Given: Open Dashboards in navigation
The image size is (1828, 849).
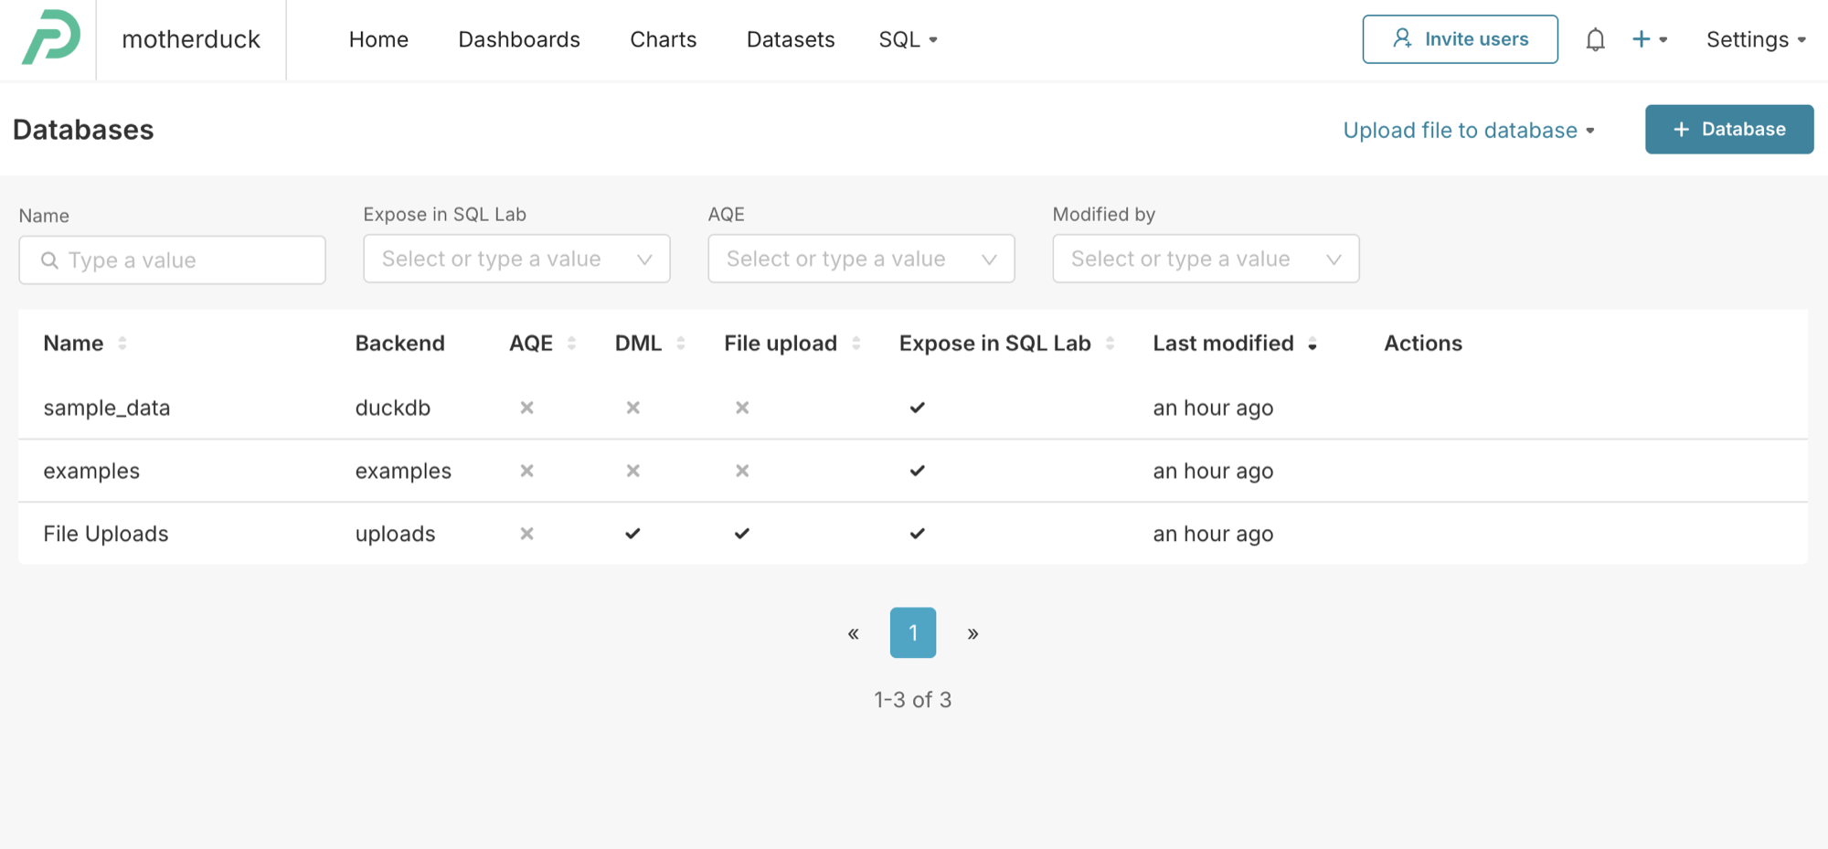Looking at the screenshot, I should click(x=519, y=39).
